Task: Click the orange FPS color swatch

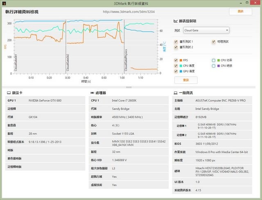Action: (x=181, y=60)
